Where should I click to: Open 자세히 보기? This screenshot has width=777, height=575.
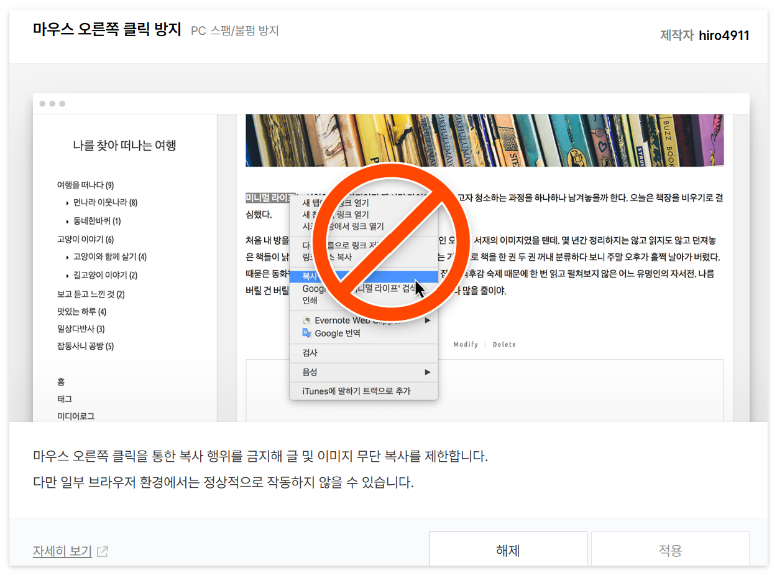point(62,551)
